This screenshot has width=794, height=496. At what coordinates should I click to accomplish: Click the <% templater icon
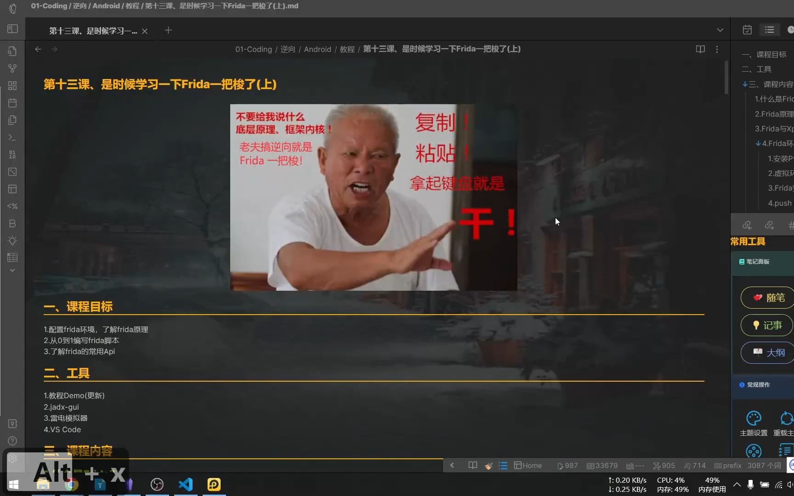pos(12,206)
